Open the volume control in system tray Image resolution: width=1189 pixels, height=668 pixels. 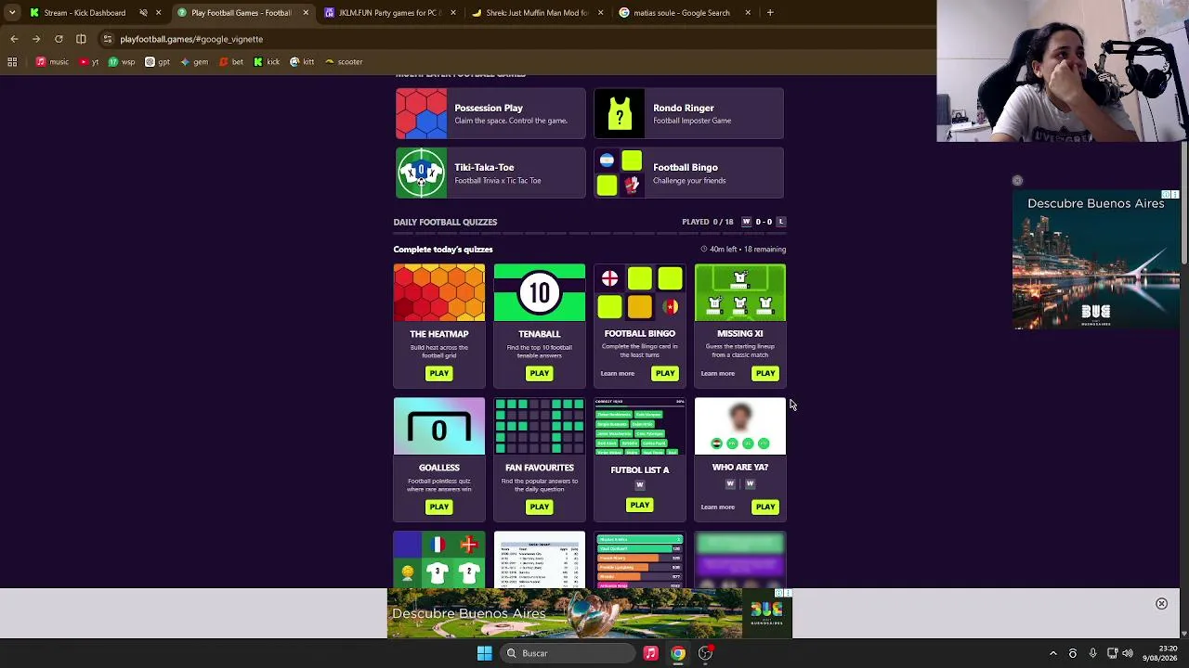1128,653
